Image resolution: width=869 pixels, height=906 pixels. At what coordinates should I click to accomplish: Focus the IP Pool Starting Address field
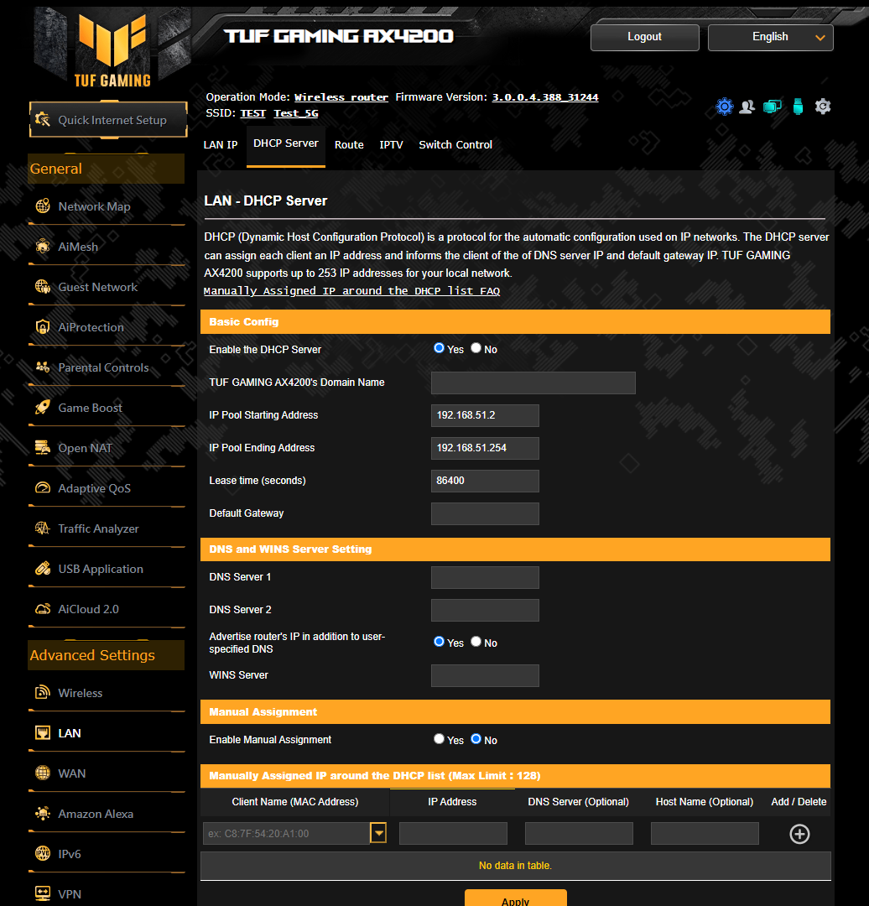(x=485, y=415)
